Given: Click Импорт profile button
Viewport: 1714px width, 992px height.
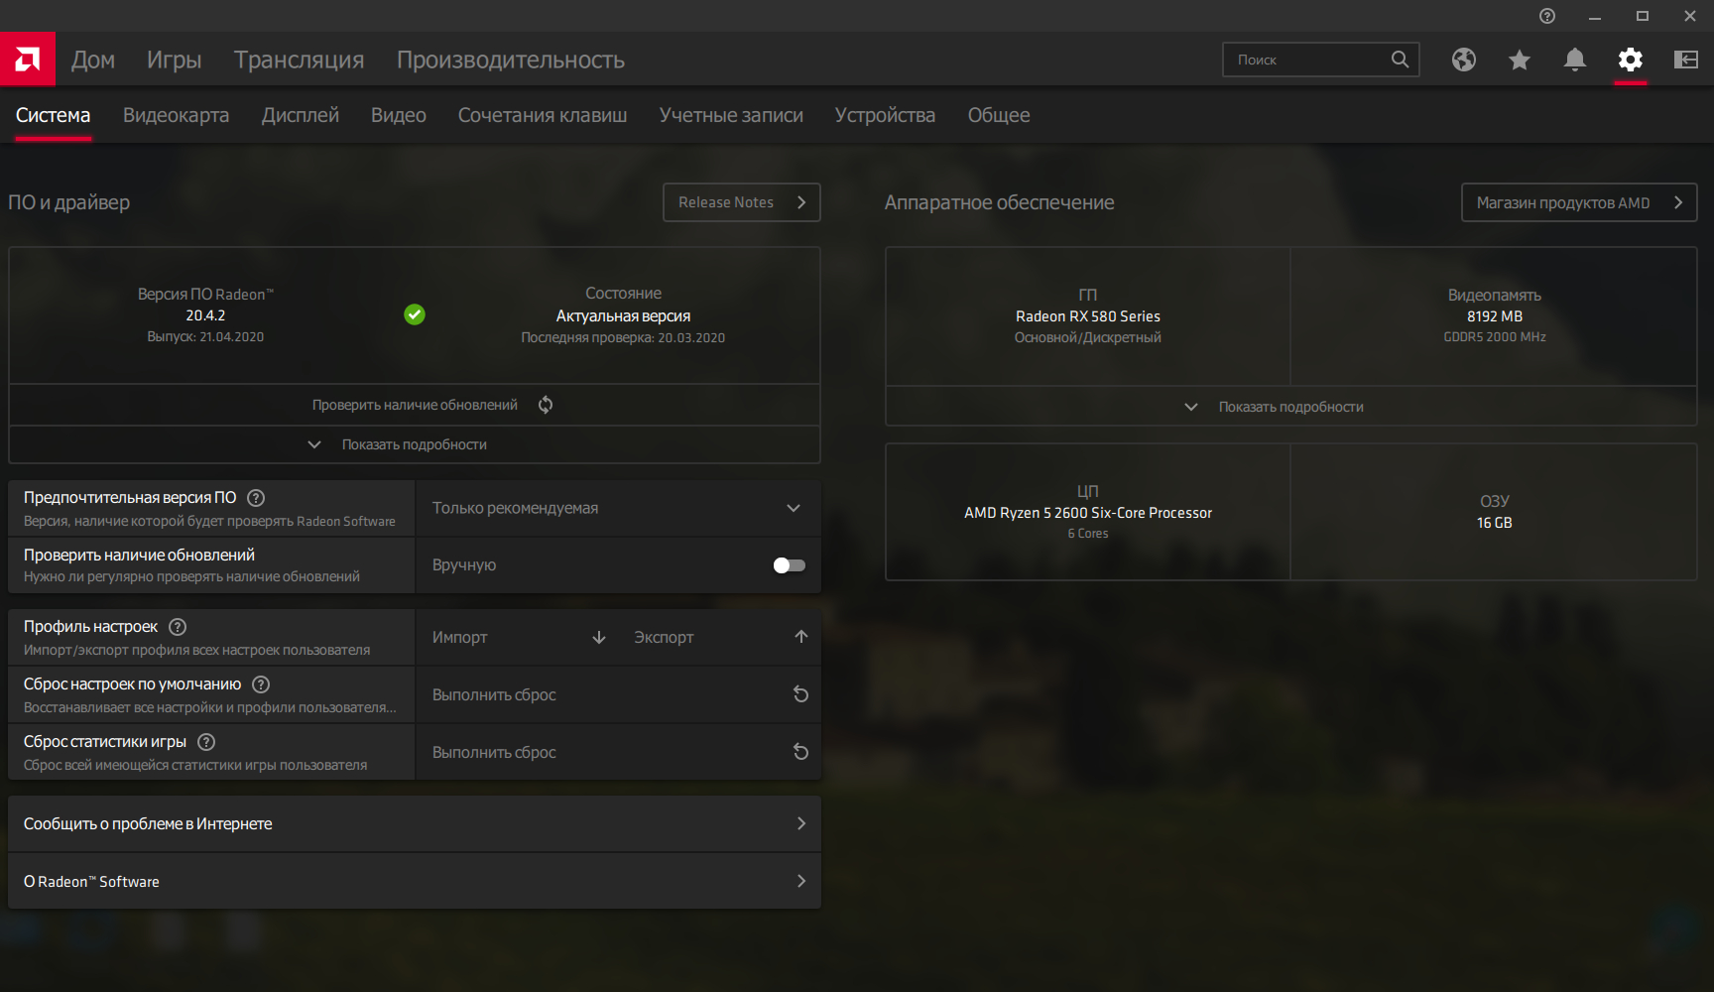Looking at the screenshot, I should [x=518, y=637].
